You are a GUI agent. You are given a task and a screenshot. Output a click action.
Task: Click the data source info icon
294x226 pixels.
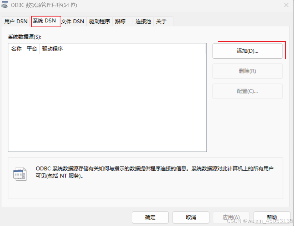20,174
